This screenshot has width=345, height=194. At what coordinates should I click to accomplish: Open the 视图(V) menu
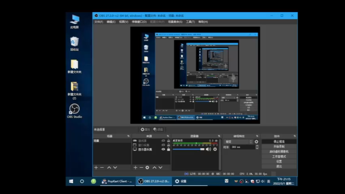[x=124, y=22]
